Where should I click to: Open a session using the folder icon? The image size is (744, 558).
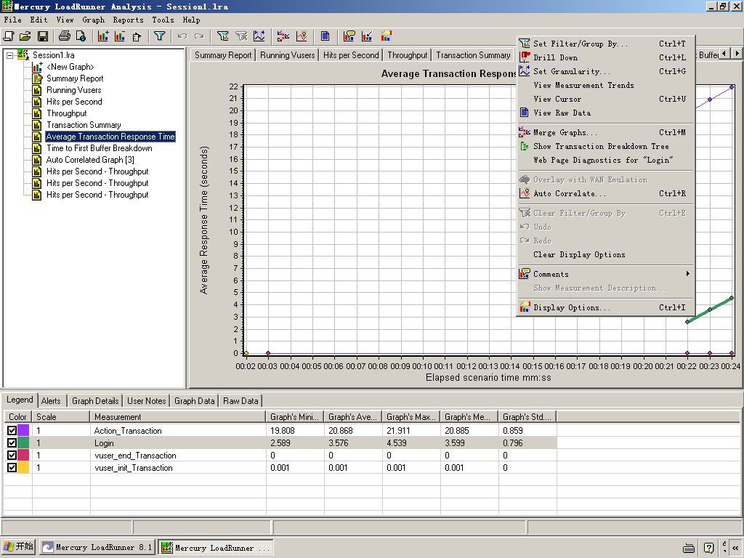coord(25,36)
